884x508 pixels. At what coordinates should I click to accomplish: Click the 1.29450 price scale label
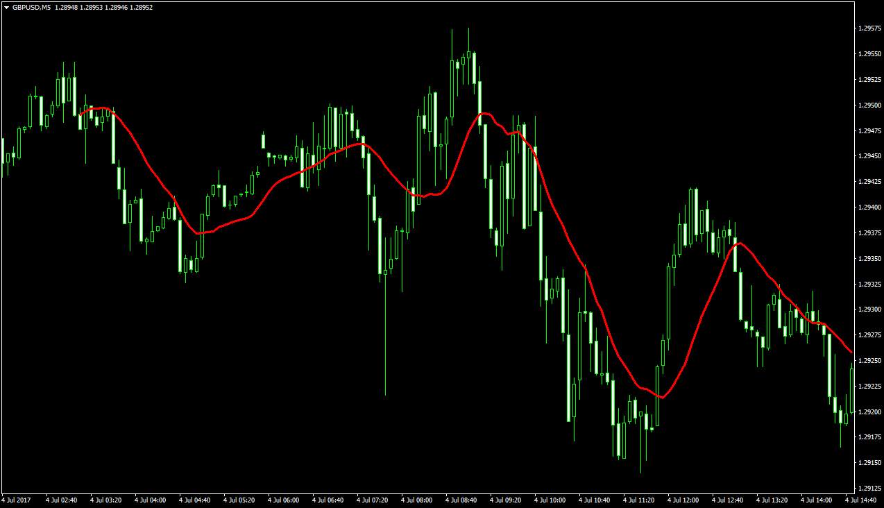point(869,156)
